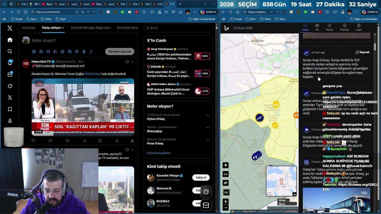The image size is (381, 214).
Task: Add location tag to the new post
Action: [77, 51]
